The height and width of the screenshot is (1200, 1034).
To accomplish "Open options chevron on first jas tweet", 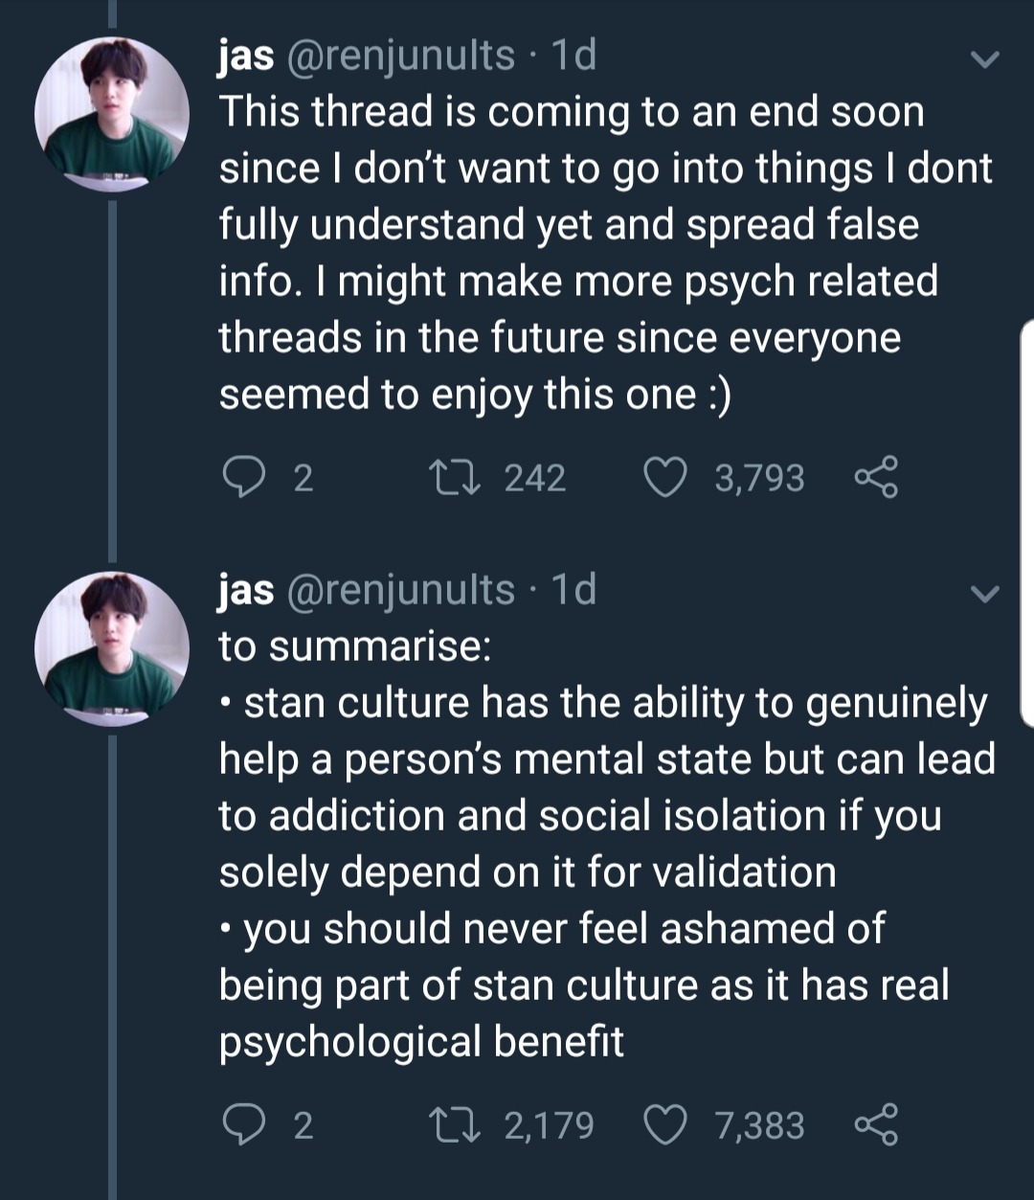I will click(984, 59).
